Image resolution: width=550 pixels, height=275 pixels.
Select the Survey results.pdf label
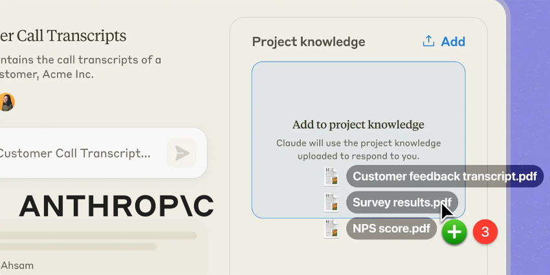[x=402, y=203]
